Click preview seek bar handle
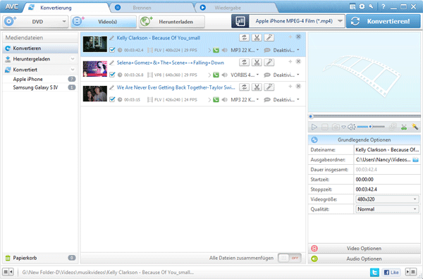 click(x=311, y=116)
